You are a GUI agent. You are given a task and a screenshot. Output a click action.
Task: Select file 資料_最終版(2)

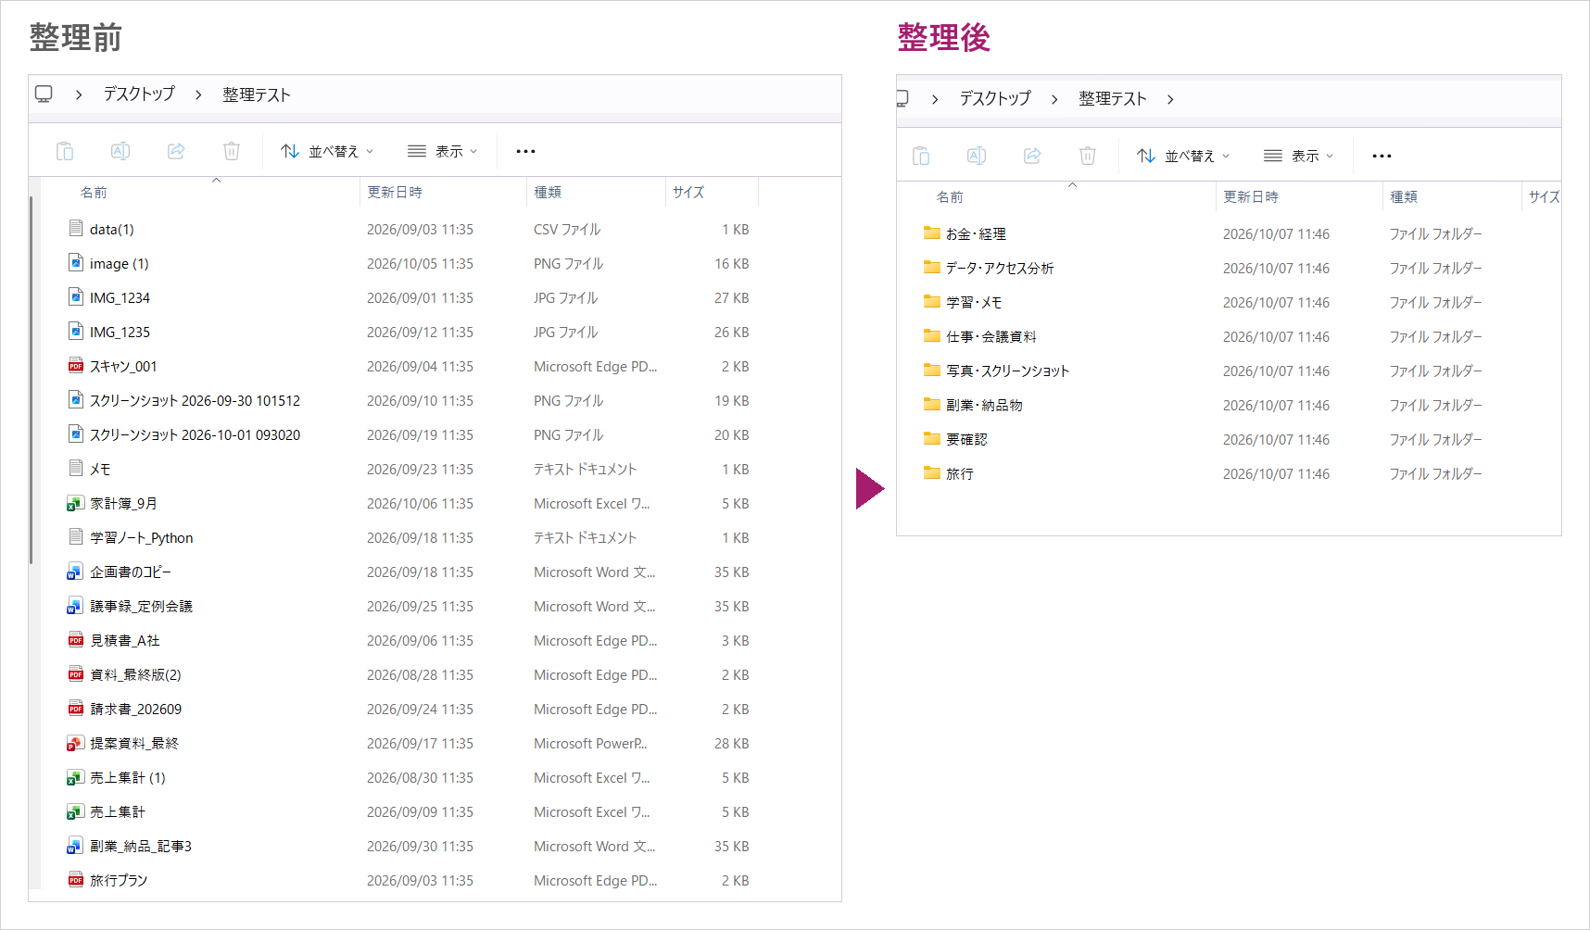click(x=135, y=674)
